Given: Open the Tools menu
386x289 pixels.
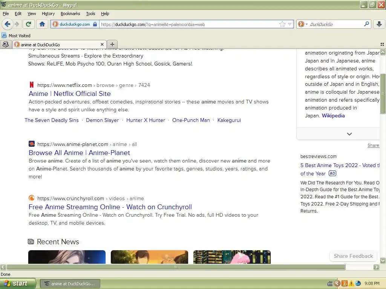Looking at the screenshot, I should click(90, 14).
